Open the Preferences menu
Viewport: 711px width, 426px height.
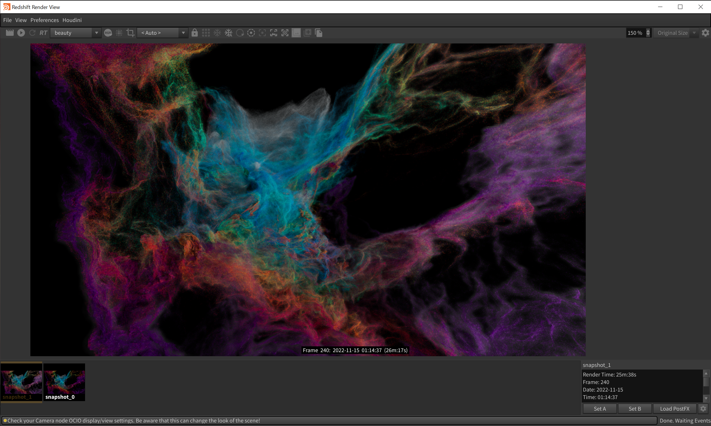click(45, 20)
